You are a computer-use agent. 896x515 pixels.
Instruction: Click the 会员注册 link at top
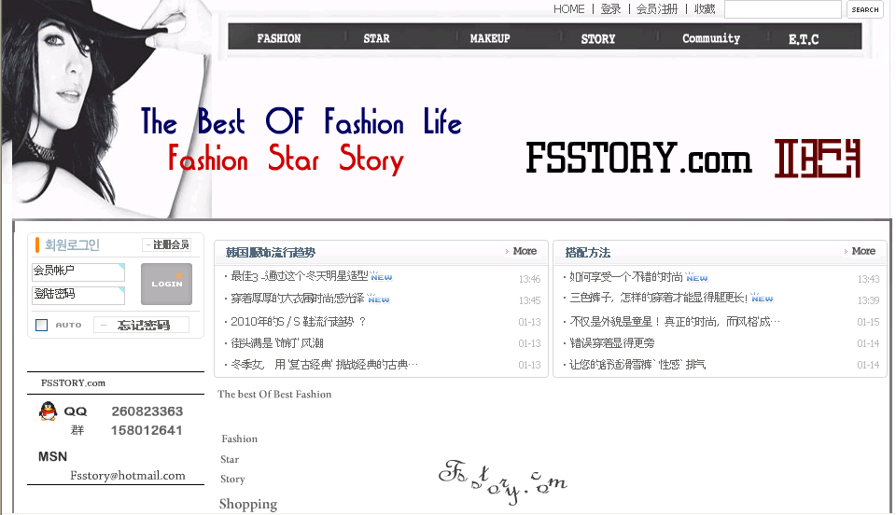click(x=656, y=9)
